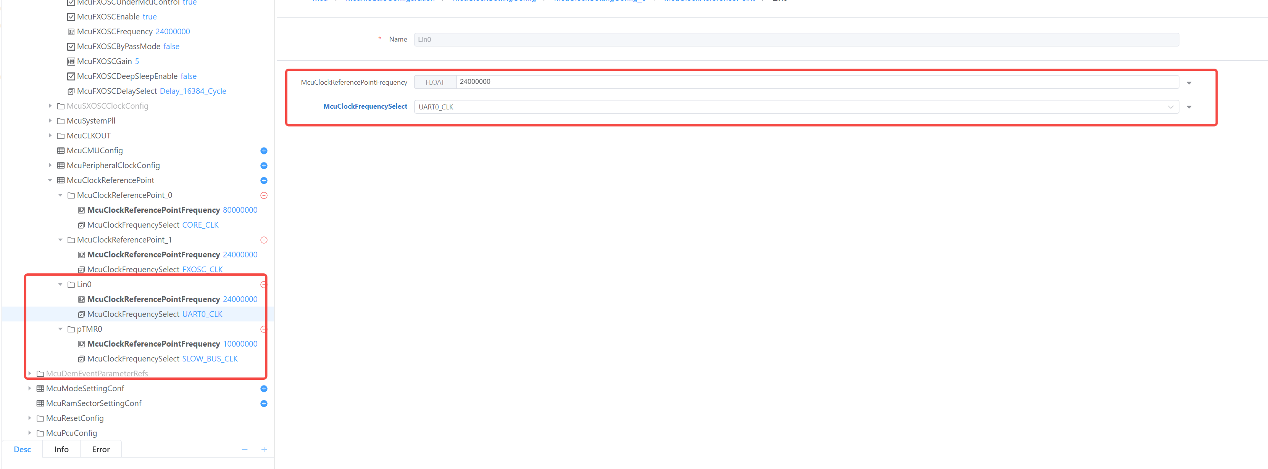Expand the McuSXOSCClockConfig tree node
The width and height of the screenshot is (1268, 469).
[50, 106]
